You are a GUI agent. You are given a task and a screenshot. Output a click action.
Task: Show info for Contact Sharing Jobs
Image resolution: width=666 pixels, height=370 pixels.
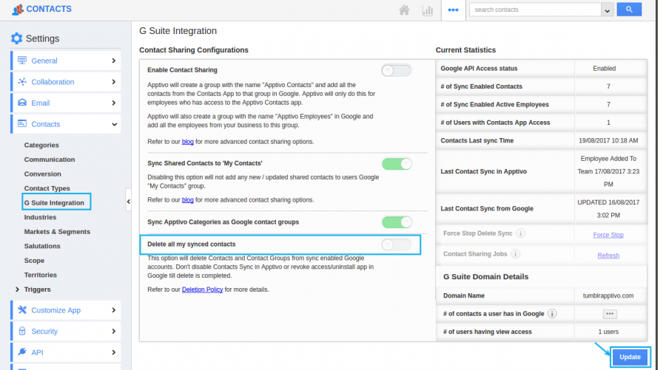pyautogui.click(x=515, y=254)
